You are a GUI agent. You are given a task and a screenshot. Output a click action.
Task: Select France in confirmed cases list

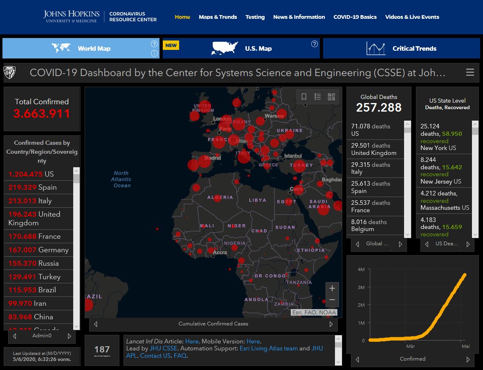(x=38, y=236)
